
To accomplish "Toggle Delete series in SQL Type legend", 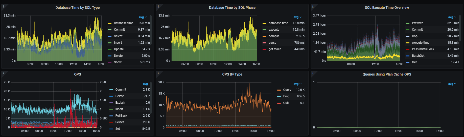I will coord(118,56).
